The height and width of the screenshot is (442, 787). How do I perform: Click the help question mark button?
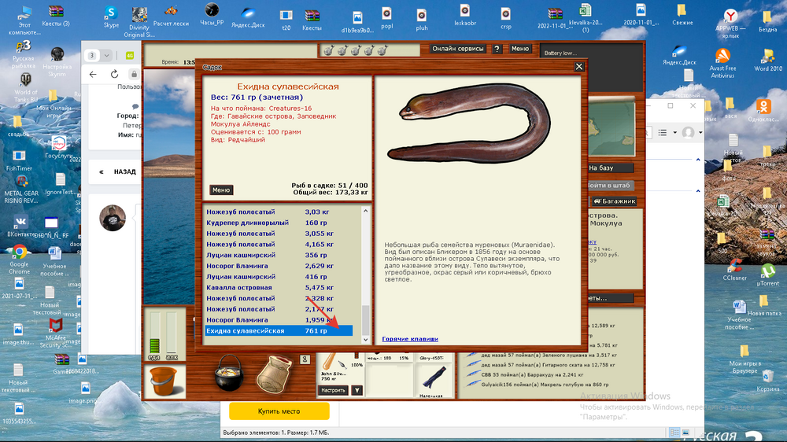tap(497, 49)
